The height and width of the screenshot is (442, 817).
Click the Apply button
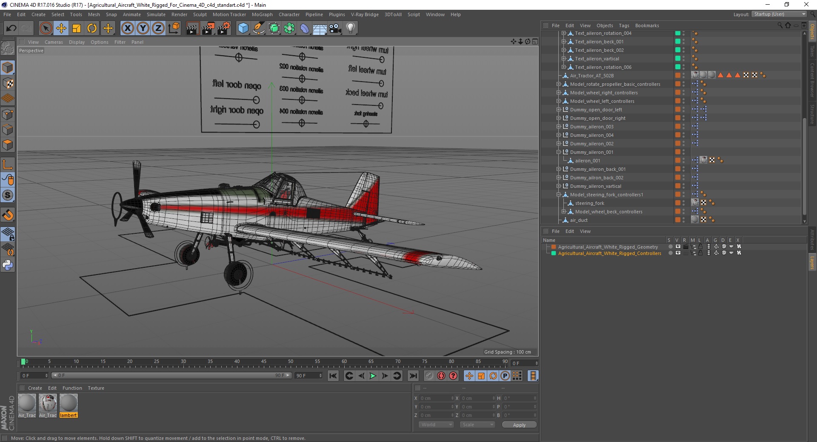519,425
